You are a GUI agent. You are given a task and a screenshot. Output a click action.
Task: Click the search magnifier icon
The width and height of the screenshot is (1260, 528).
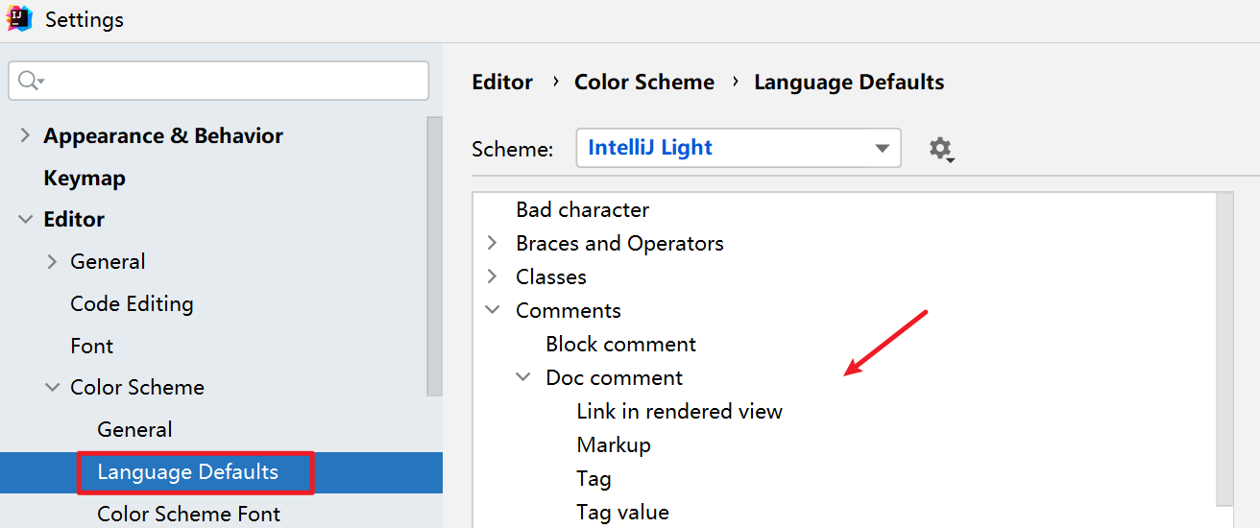tap(28, 81)
